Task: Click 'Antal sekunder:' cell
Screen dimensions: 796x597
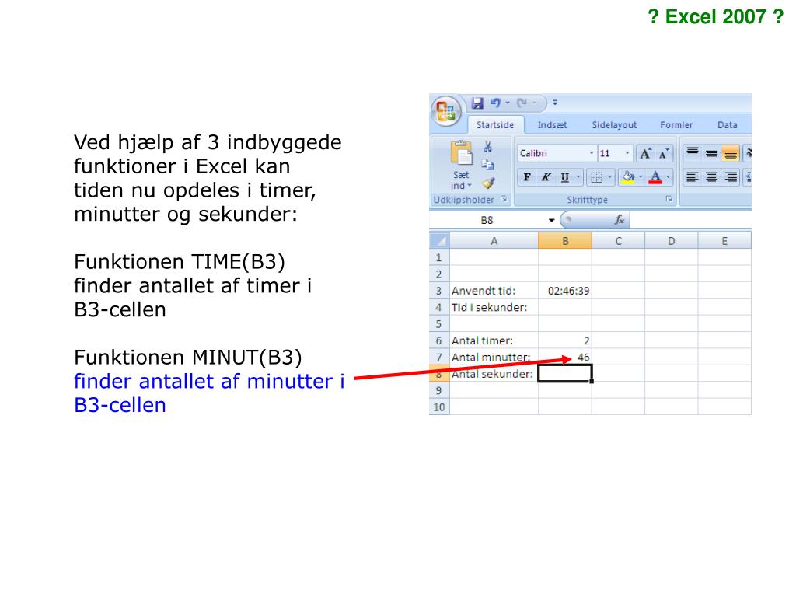Action: [x=494, y=374]
